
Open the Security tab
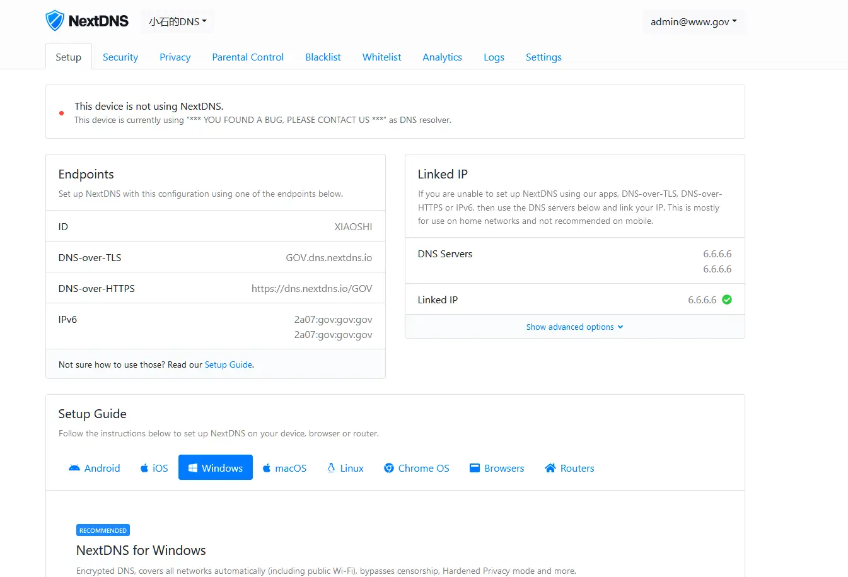[120, 57]
